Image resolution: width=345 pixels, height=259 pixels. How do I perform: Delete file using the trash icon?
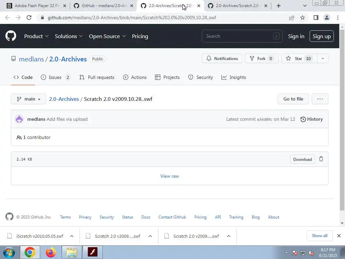point(321,159)
